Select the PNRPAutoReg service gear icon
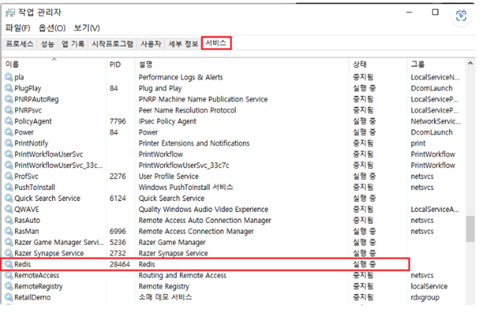This screenshot has width=487, height=314. 9,99
